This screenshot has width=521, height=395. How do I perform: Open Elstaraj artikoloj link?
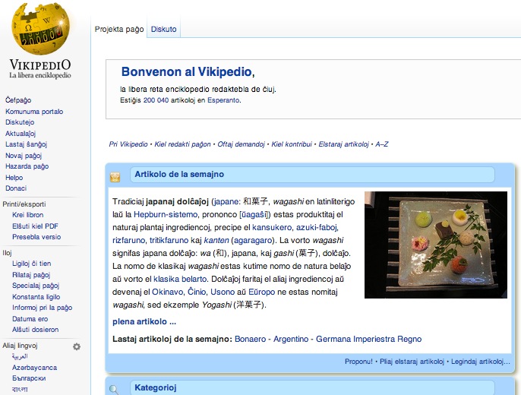[343, 144]
